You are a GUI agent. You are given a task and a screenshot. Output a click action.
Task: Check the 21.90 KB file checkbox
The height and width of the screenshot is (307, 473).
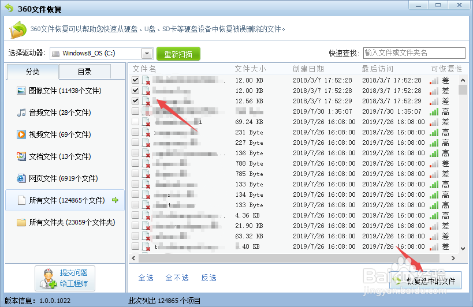[x=136, y=226]
